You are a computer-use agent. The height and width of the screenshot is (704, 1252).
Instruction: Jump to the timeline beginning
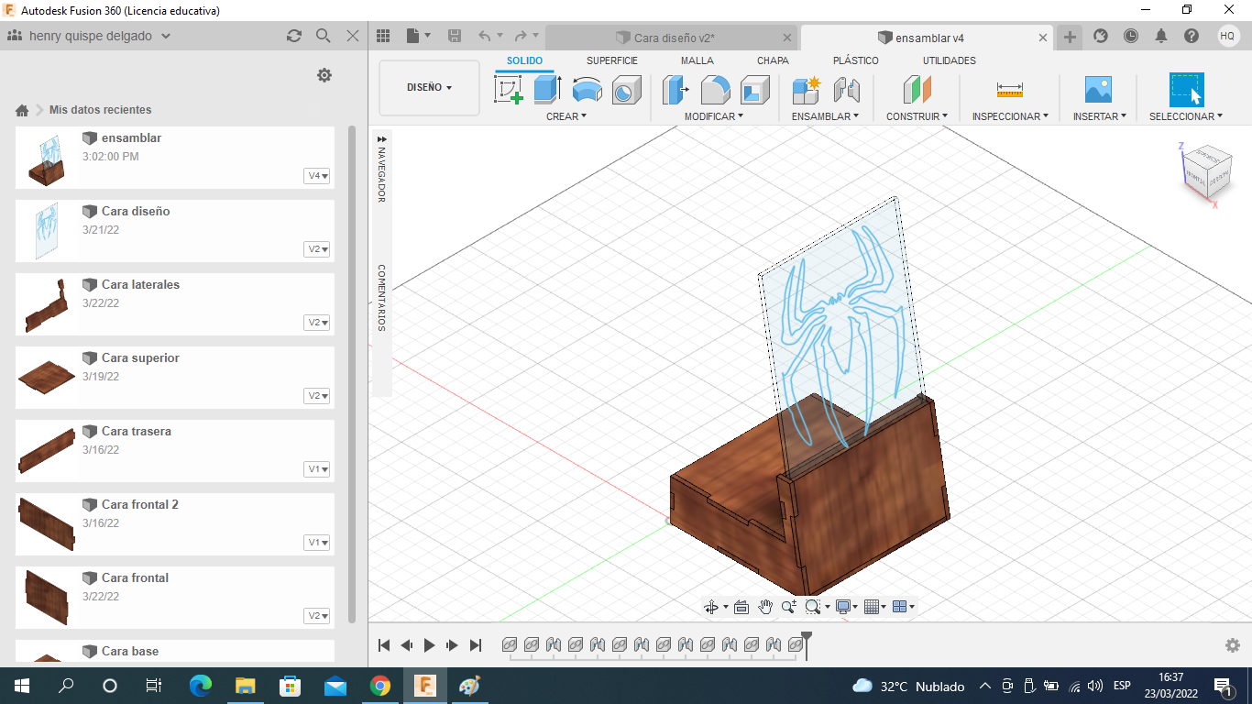click(x=384, y=645)
